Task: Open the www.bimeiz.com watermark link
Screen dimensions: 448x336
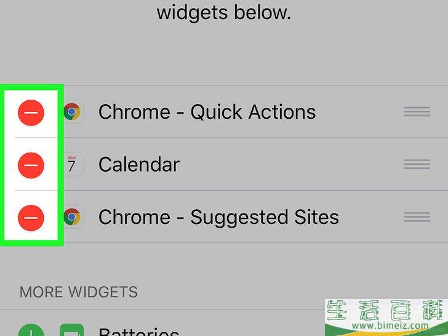Action: (390, 326)
